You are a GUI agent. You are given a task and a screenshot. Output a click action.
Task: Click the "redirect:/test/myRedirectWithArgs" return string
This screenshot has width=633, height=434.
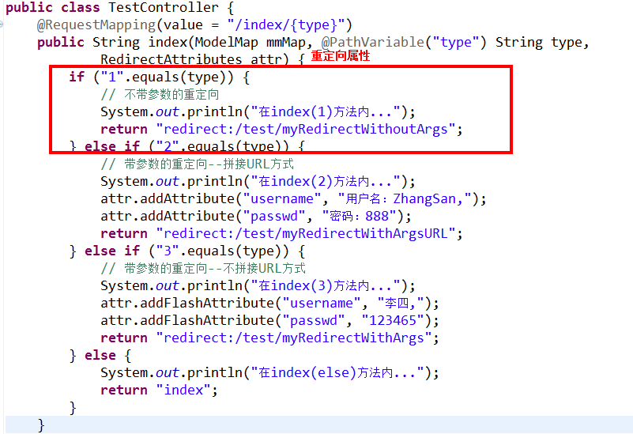pos(294,338)
